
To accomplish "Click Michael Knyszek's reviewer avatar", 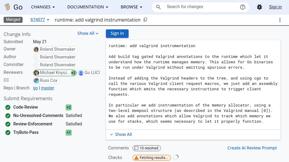I will point(36,73).
